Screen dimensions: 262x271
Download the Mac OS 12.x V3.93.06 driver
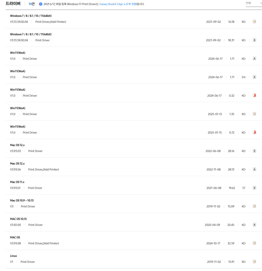(254, 169)
